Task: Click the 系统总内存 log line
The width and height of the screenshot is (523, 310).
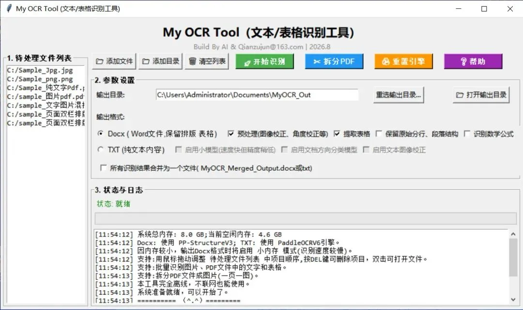Action: (x=188, y=235)
